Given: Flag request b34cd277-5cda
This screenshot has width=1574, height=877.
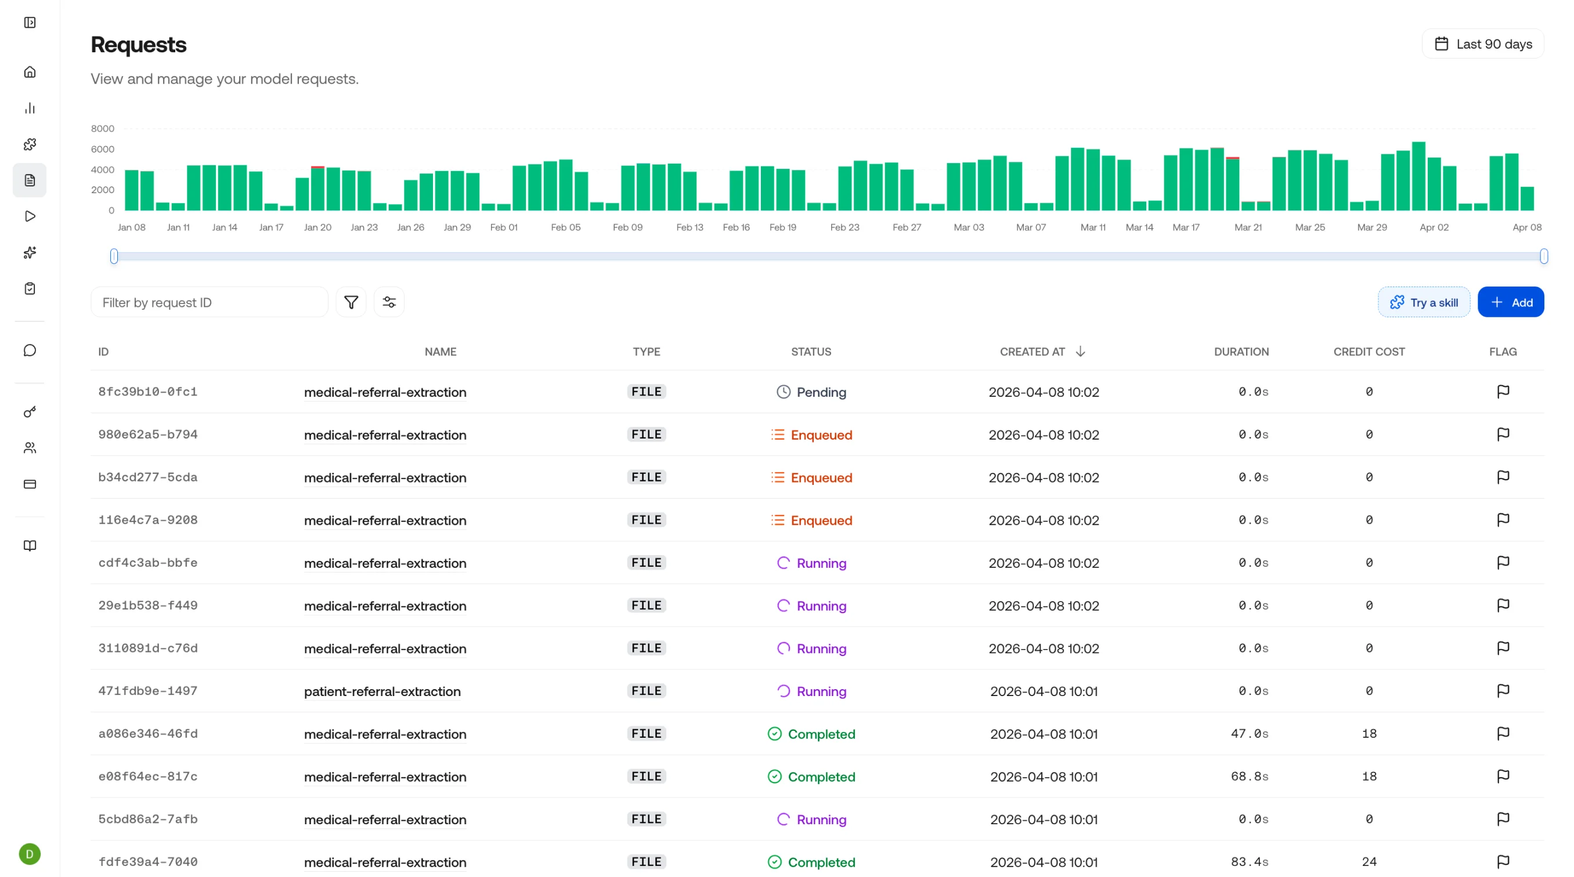Looking at the screenshot, I should click(1503, 477).
